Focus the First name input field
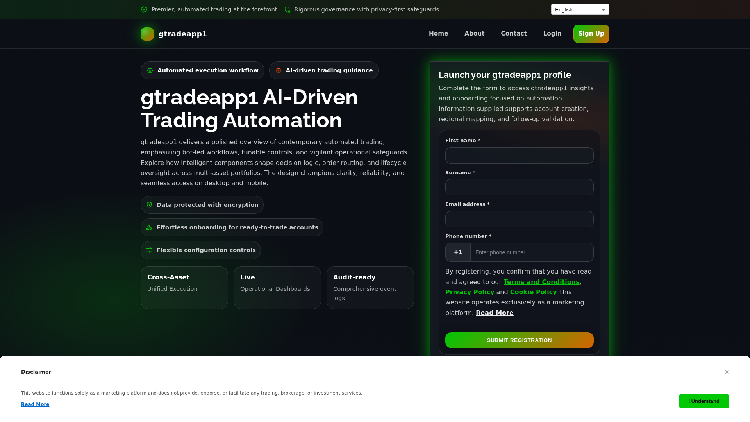The height and width of the screenshot is (422, 750). [520, 156]
